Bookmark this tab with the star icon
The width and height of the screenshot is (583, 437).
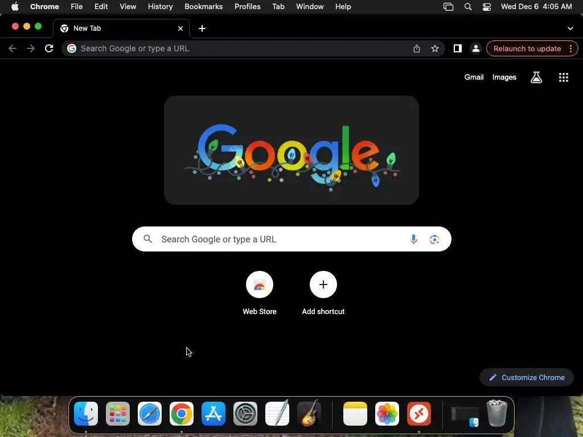click(434, 49)
